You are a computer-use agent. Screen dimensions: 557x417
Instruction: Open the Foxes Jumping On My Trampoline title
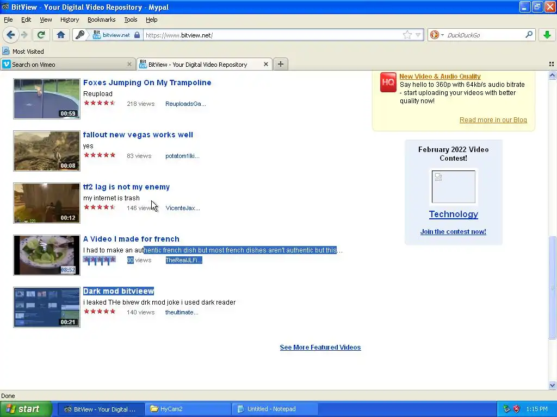(147, 83)
